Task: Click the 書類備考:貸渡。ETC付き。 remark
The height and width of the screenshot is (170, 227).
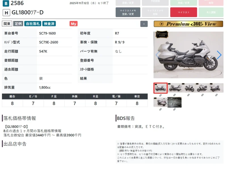Action: tap(141, 127)
